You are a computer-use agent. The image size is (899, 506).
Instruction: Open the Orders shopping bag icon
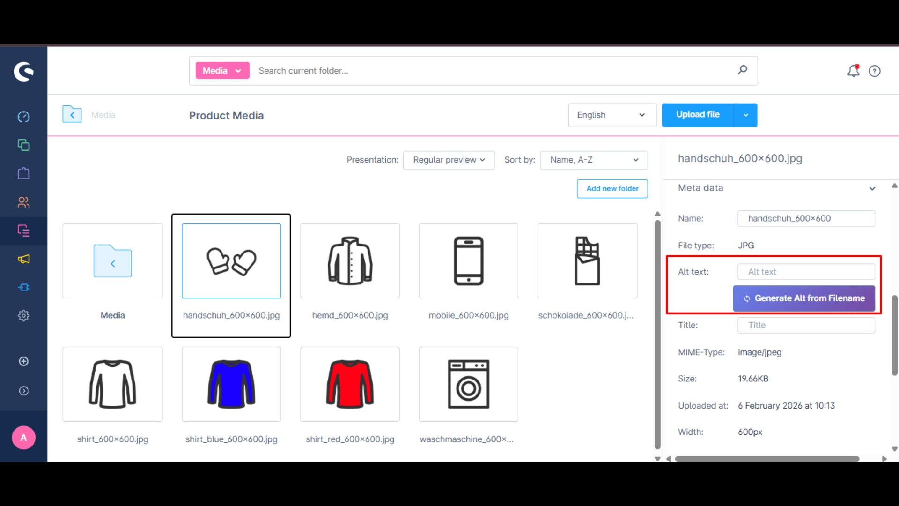click(x=23, y=173)
